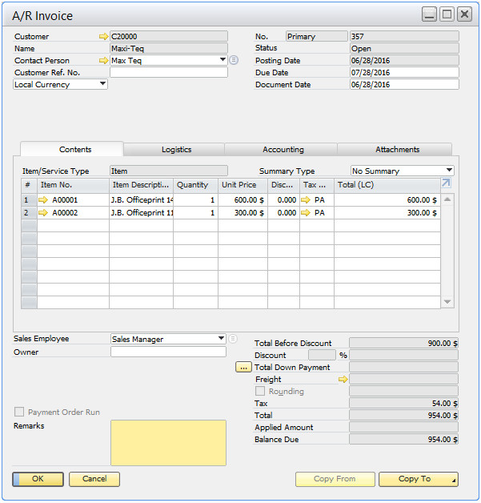The image size is (481, 503).
Task: Click the Contact Person link arrow
Action: coord(102,61)
